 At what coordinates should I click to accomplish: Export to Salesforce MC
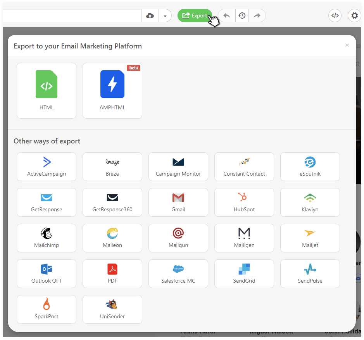click(178, 274)
